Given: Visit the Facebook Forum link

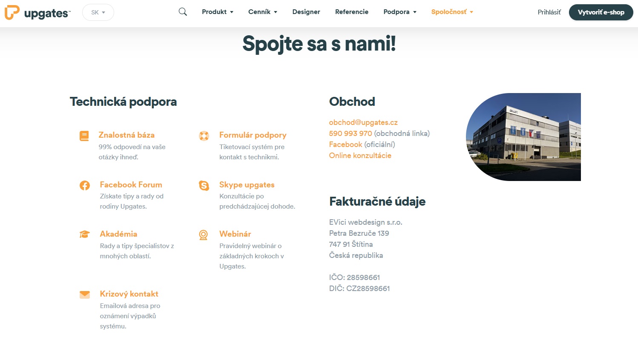Looking at the screenshot, I should tap(131, 185).
